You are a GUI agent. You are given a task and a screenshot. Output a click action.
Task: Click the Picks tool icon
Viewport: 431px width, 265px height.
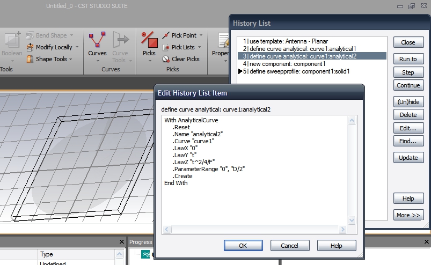click(x=149, y=40)
